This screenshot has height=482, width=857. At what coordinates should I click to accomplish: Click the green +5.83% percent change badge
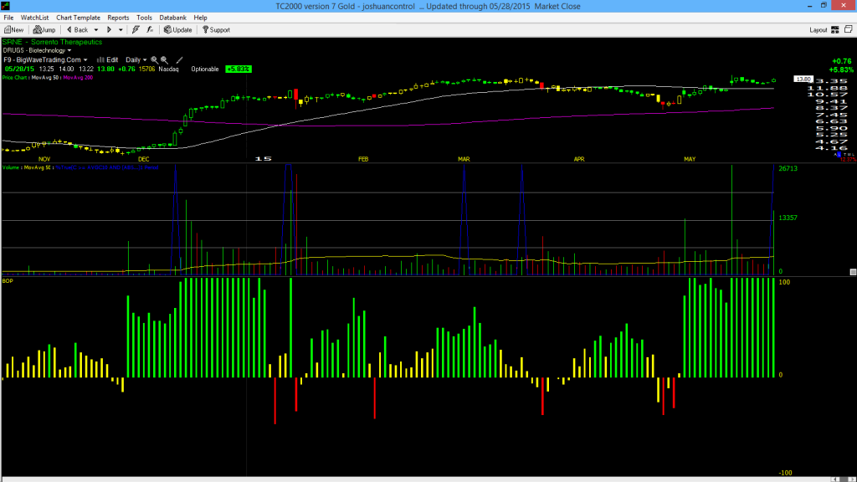pos(239,69)
